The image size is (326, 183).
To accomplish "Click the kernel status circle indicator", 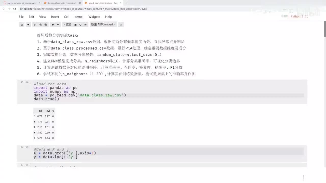I will point(306,17).
